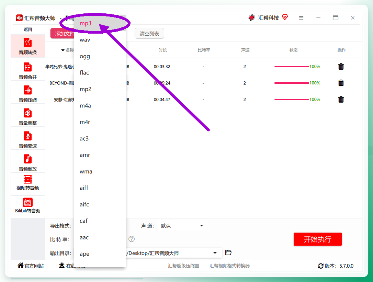Click the progress bar for 00:04:47 row
Viewport: 373px width, 282px height.
(x=292, y=99)
